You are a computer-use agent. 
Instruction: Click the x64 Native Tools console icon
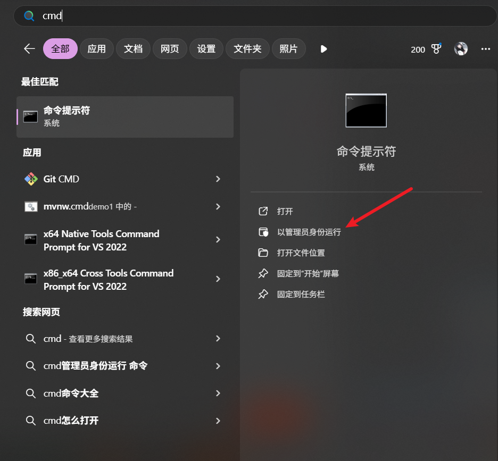click(31, 239)
